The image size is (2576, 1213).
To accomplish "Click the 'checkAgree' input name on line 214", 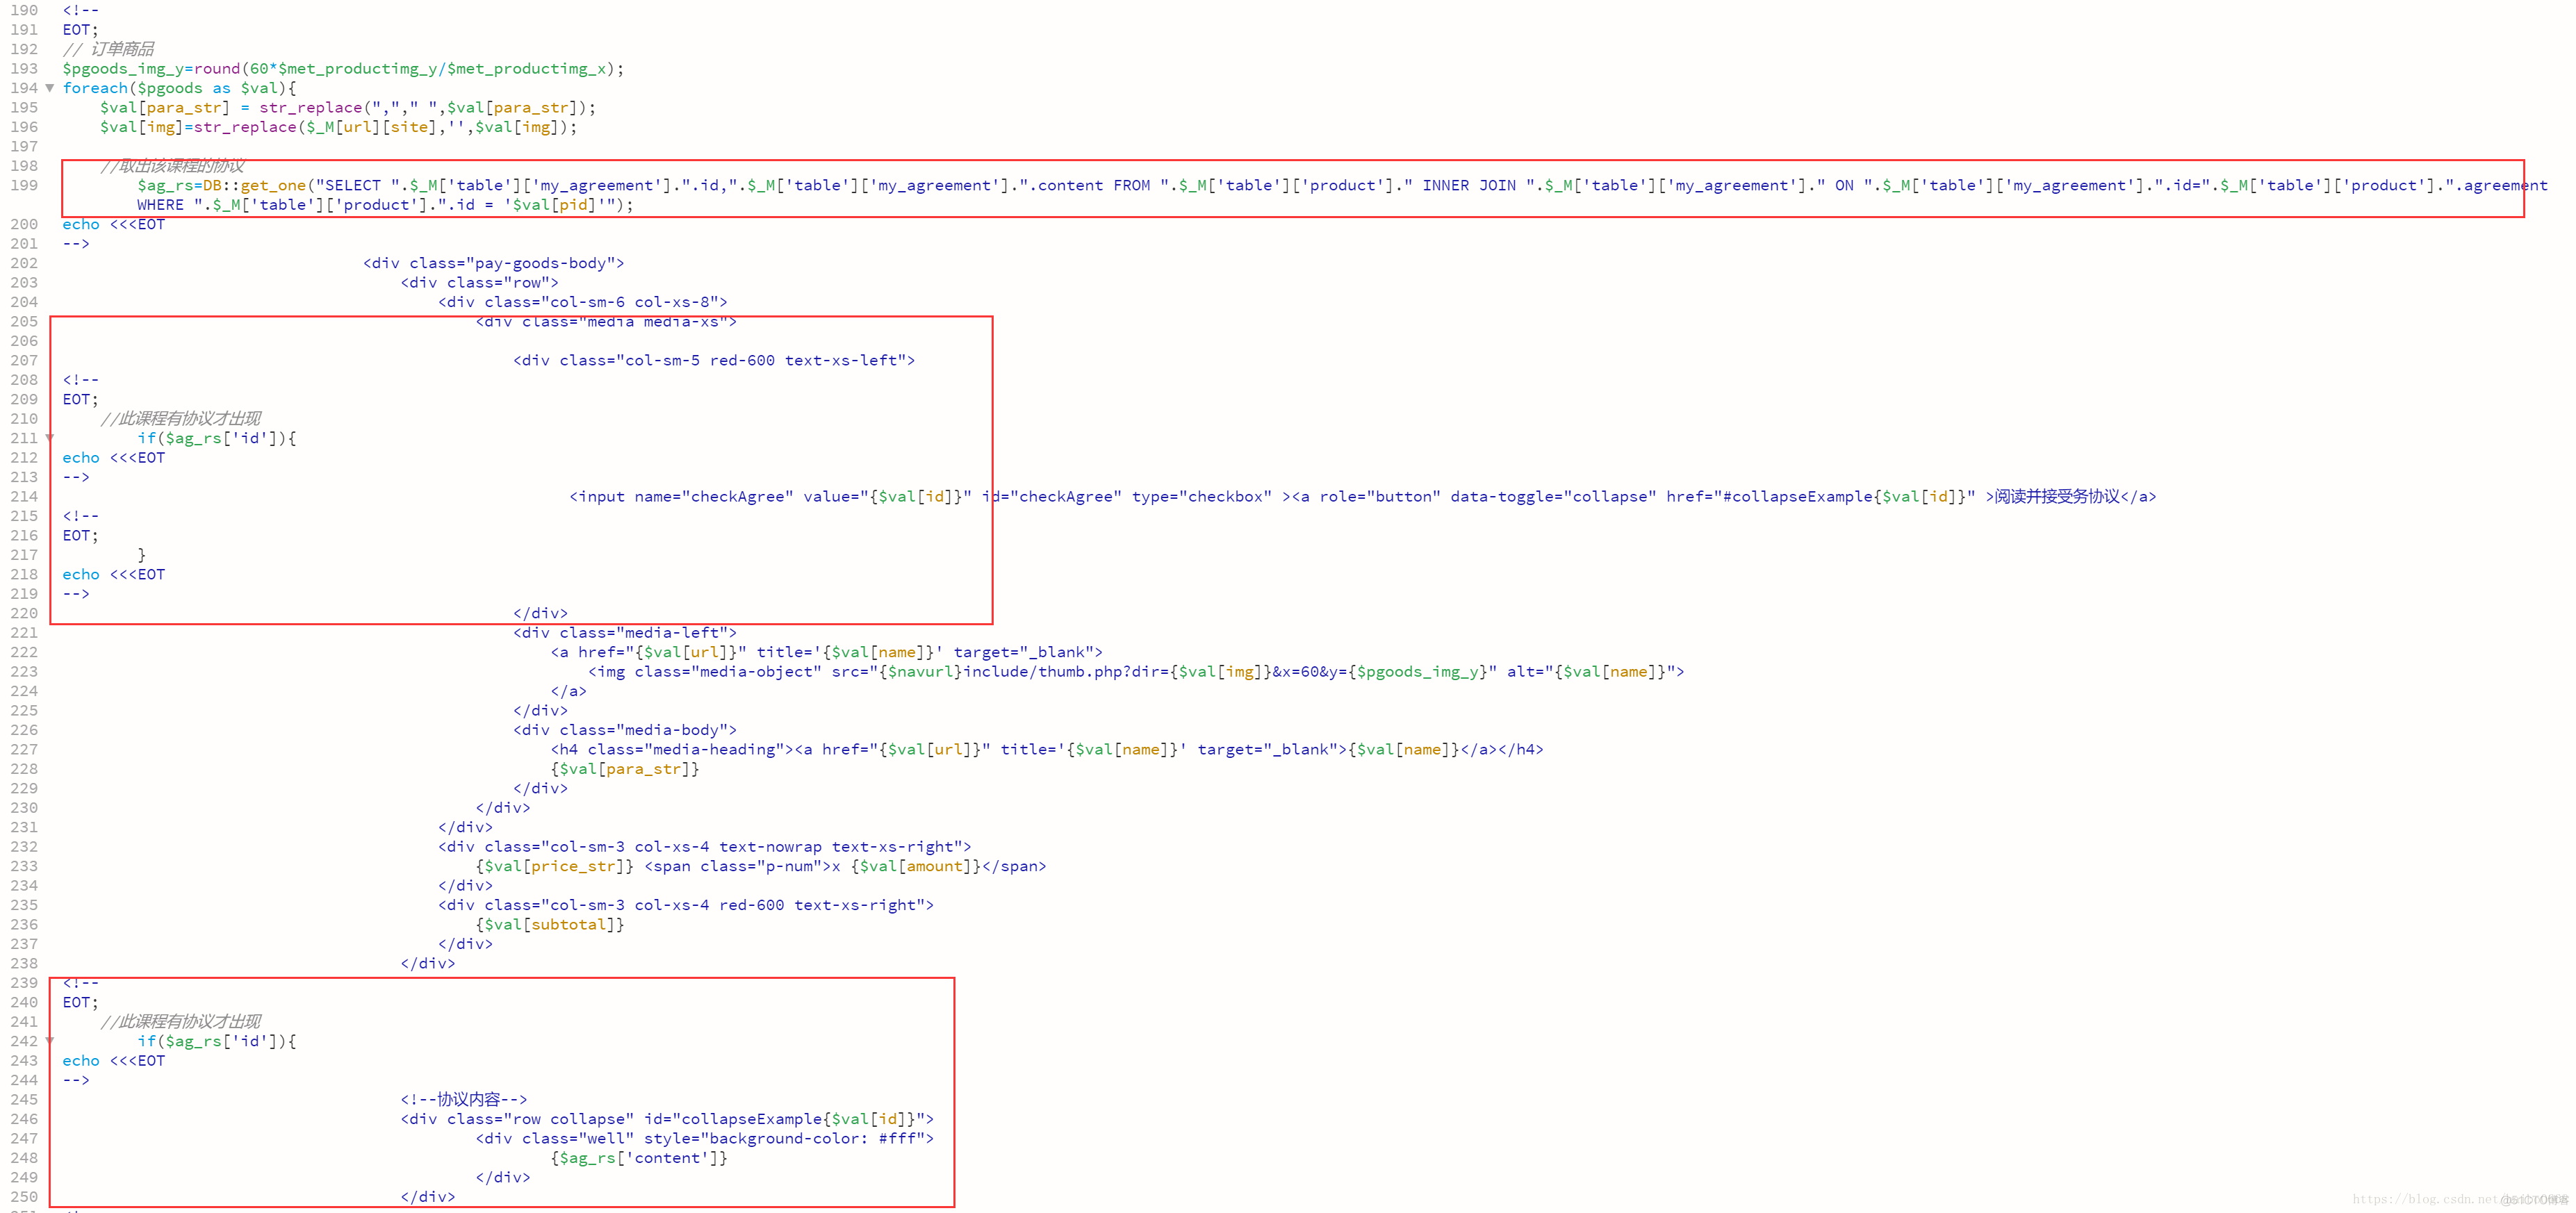I will (738, 497).
